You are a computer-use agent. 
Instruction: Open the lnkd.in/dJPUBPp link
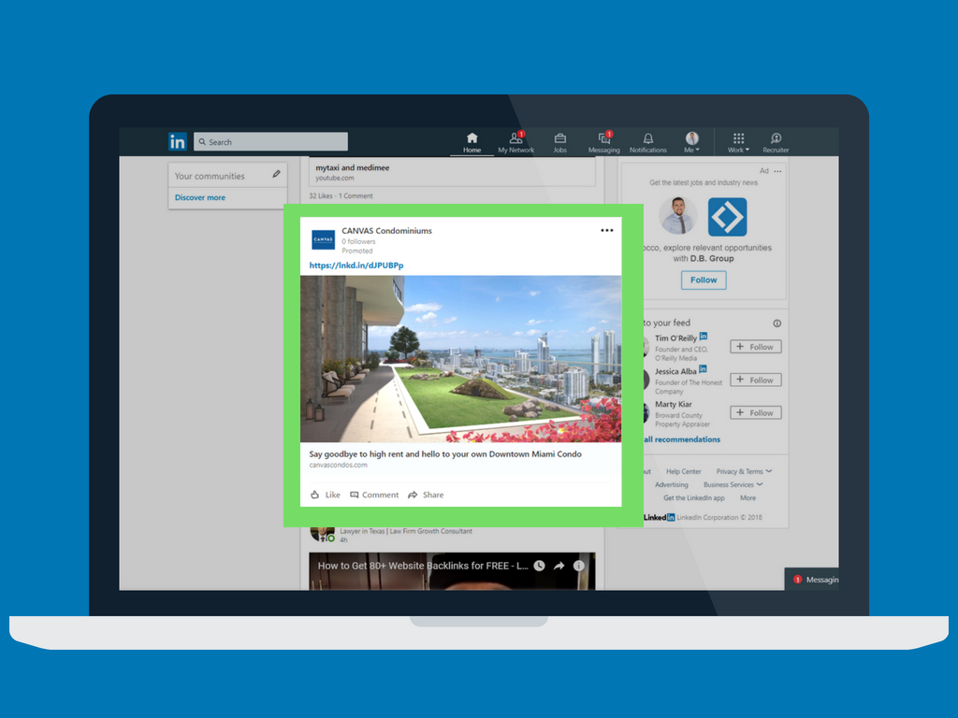tap(356, 266)
